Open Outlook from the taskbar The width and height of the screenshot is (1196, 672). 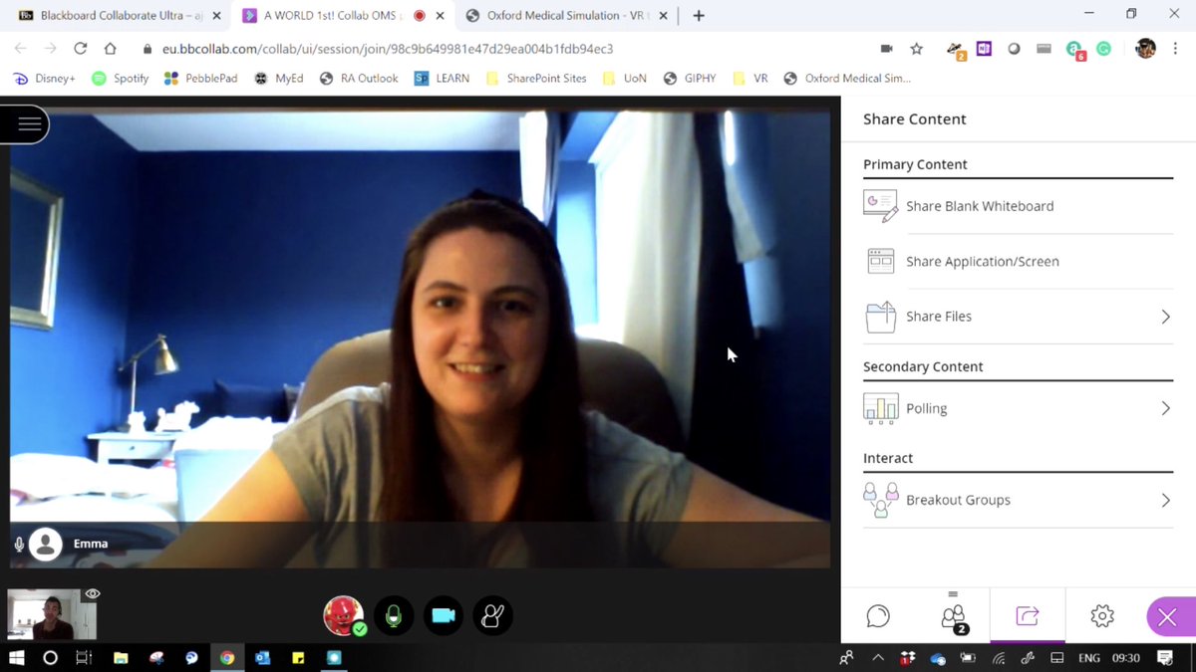pyautogui.click(x=262, y=658)
